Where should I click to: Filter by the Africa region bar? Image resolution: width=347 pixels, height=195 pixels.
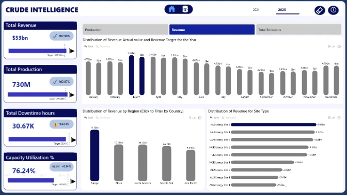[119, 163]
